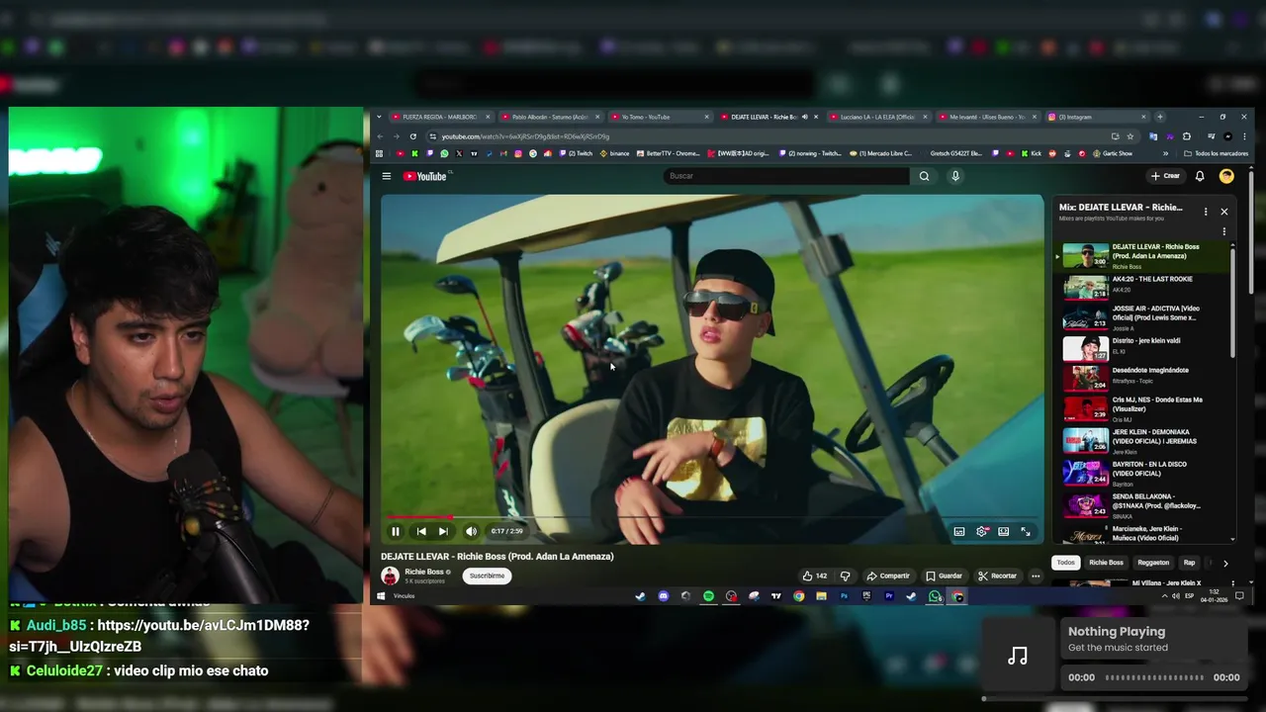The image size is (1266, 712).
Task: Skip to next video in player
Action: [443, 531]
